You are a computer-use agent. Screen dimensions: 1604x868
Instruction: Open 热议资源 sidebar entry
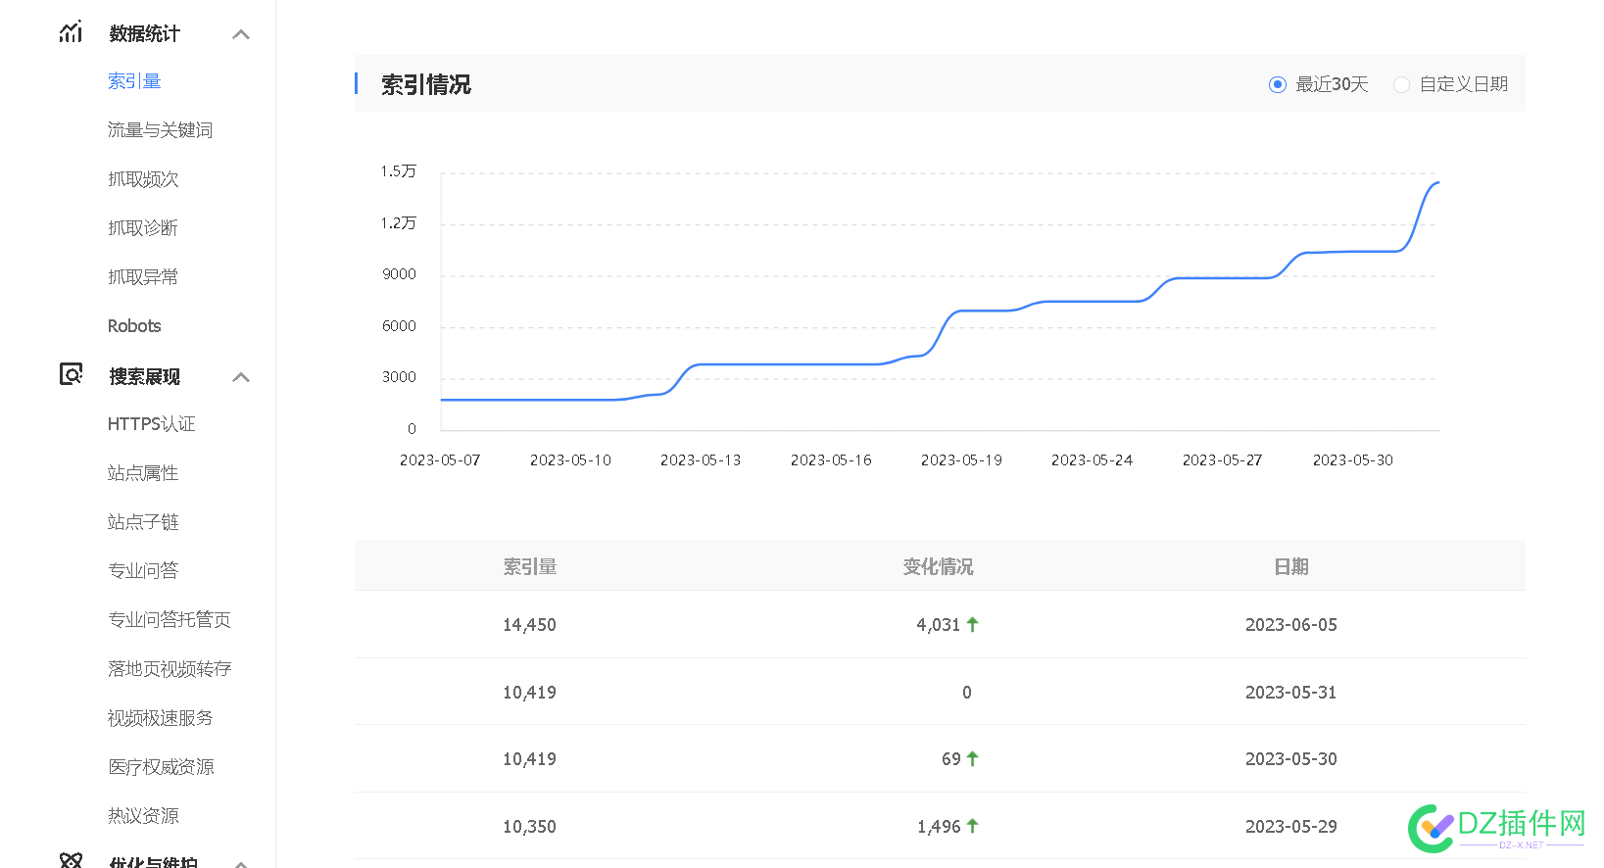click(x=143, y=815)
